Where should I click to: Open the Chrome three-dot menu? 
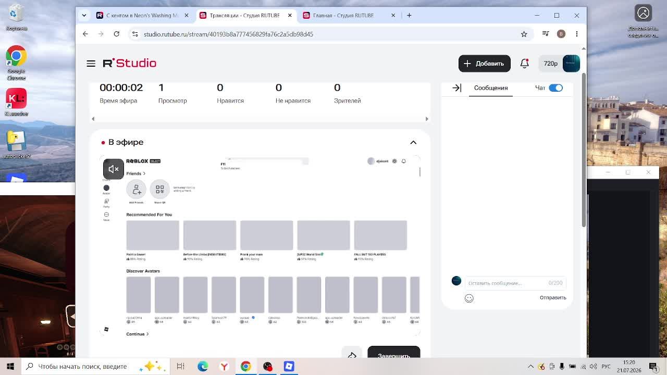tap(576, 34)
